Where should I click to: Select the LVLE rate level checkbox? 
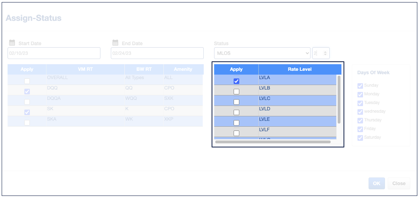[236, 123]
